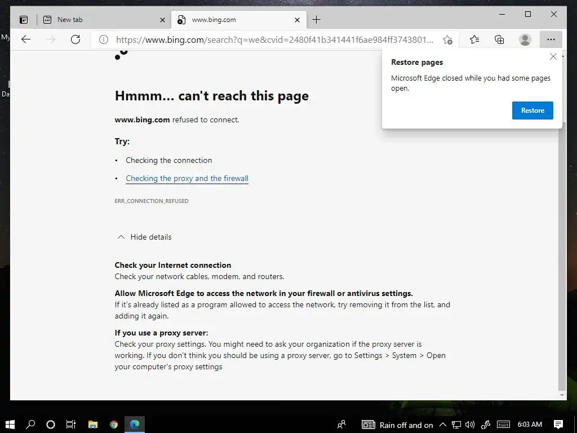Close the www.bing.com tab
Viewport: 577px width, 433px height.
(x=298, y=20)
